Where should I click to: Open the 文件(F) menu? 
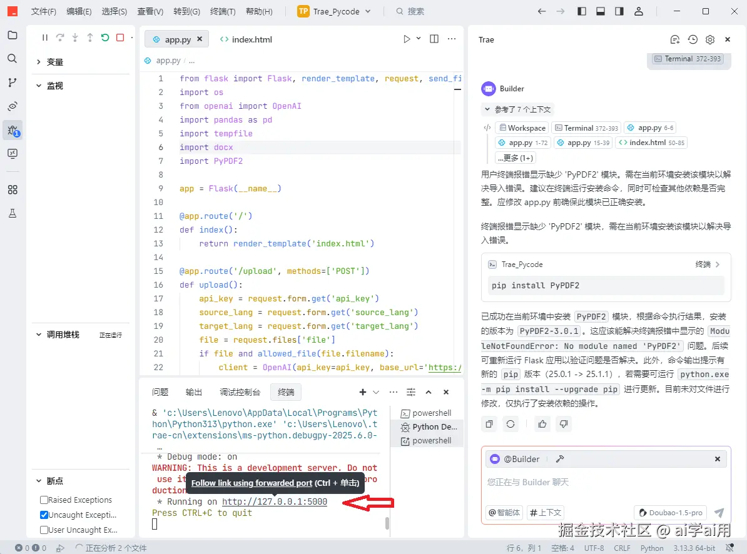(x=43, y=11)
